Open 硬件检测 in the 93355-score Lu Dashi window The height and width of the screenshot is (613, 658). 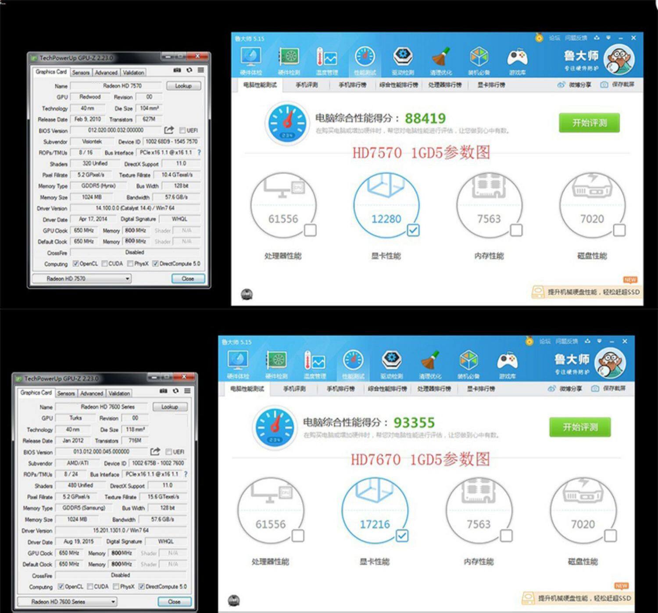click(276, 365)
